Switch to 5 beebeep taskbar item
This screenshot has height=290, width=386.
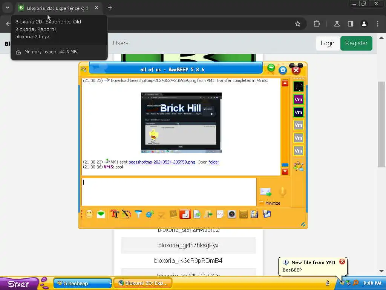(x=83, y=283)
